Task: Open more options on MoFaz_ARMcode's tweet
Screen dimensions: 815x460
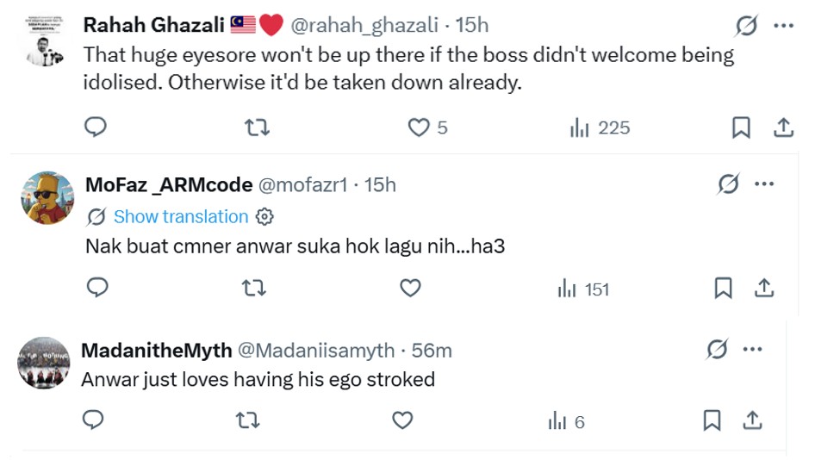Action: (x=764, y=183)
